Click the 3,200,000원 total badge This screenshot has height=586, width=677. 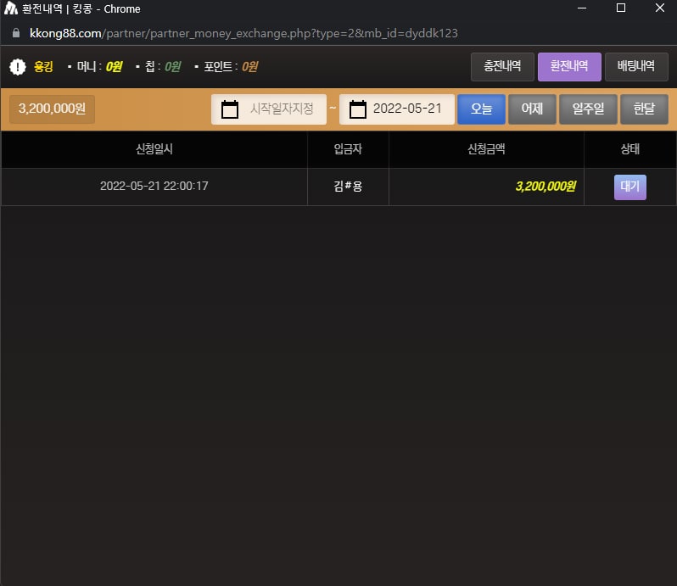coord(52,109)
